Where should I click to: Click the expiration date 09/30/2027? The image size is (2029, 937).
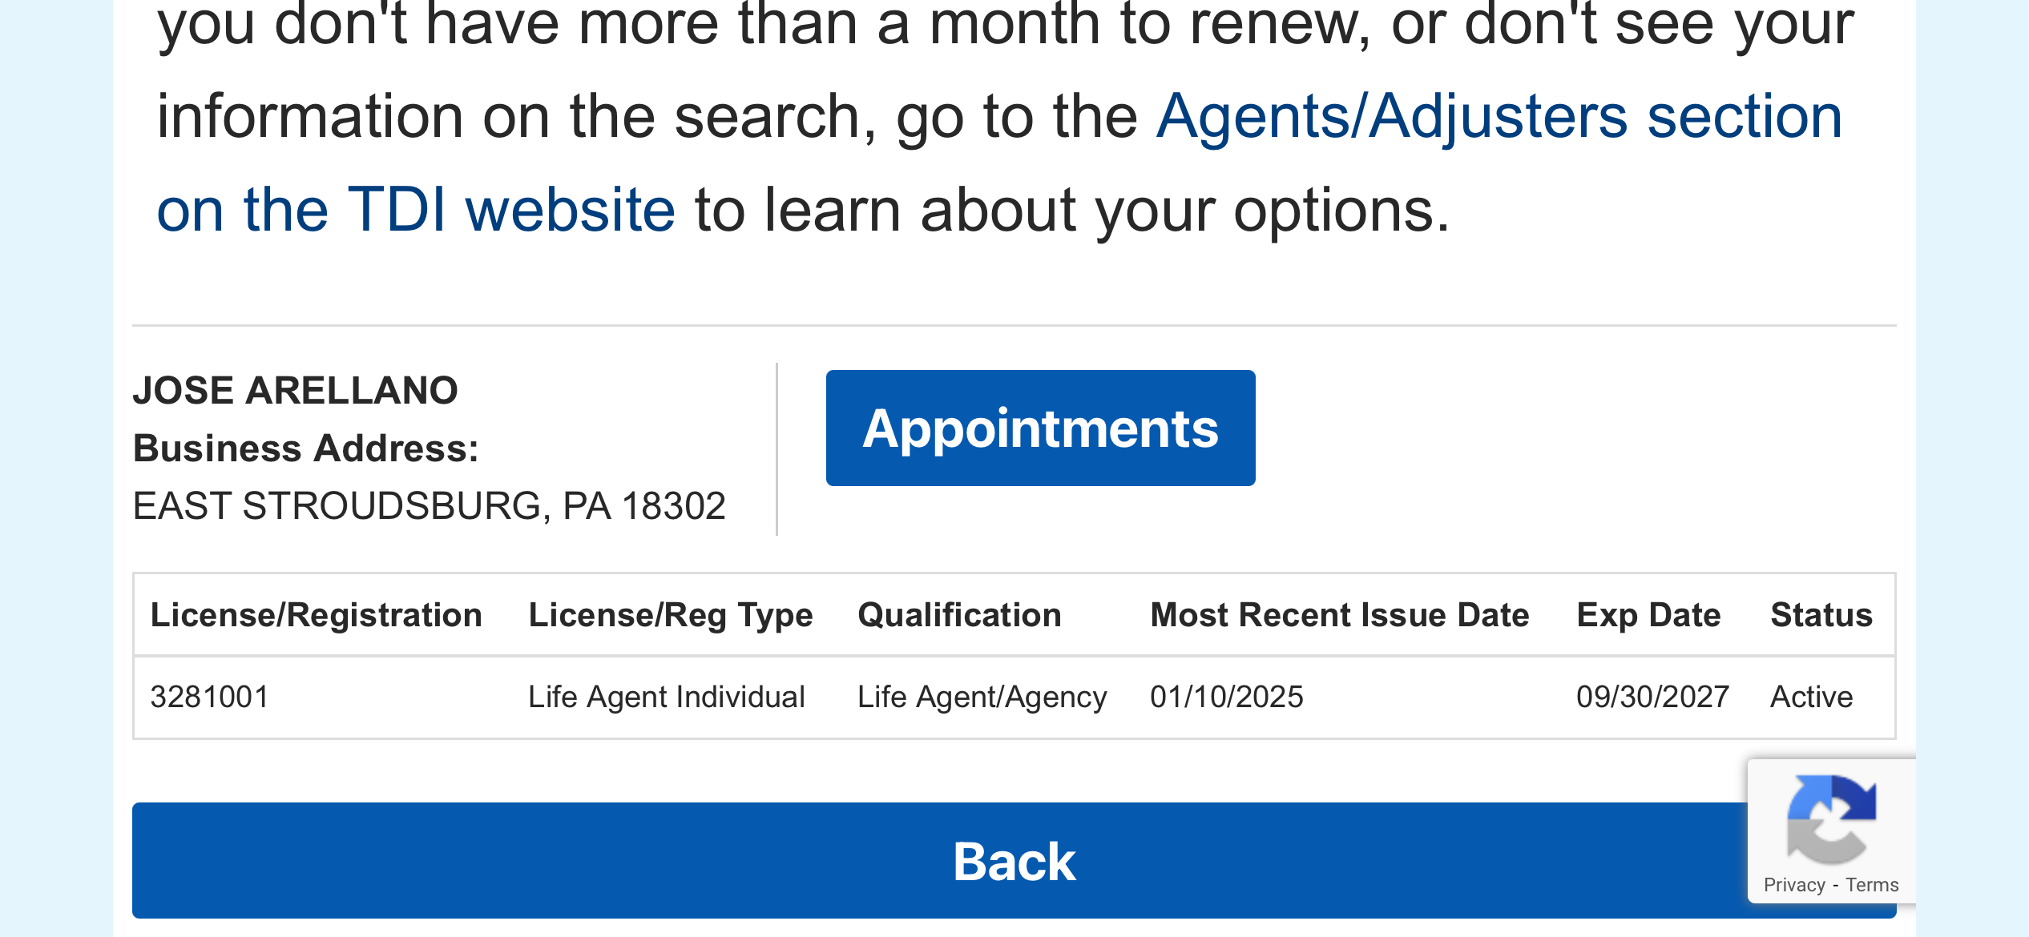pyautogui.click(x=1652, y=697)
